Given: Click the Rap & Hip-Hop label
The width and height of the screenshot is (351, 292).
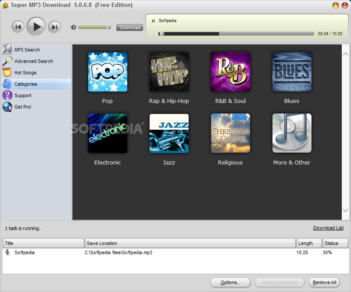Looking at the screenshot, I should [x=169, y=101].
